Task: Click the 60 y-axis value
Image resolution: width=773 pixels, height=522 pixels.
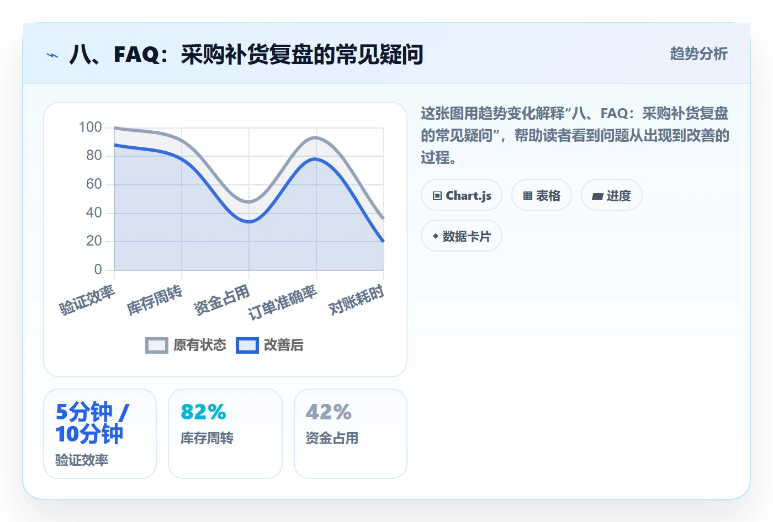Action: [x=94, y=184]
